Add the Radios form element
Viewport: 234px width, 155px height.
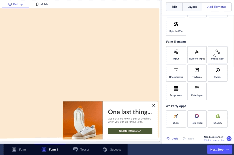click(217, 73)
